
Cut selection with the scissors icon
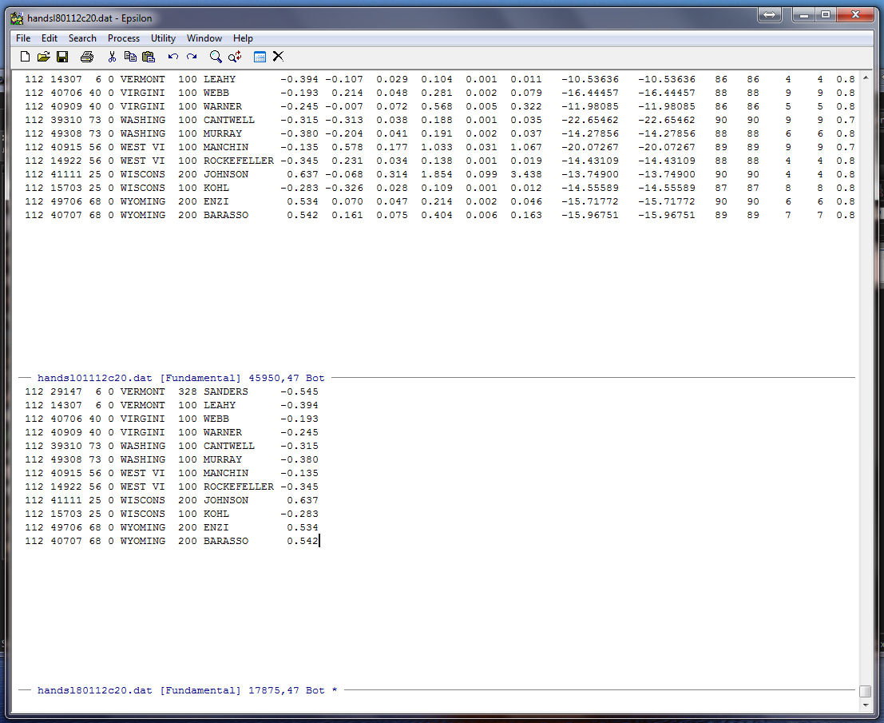pyautogui.click(x=112, y=57)
